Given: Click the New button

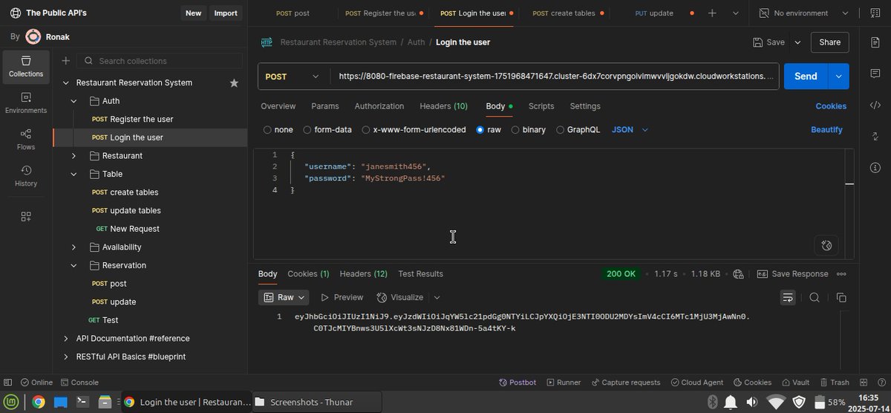Looking at the screenshot, I should [193, 13].
